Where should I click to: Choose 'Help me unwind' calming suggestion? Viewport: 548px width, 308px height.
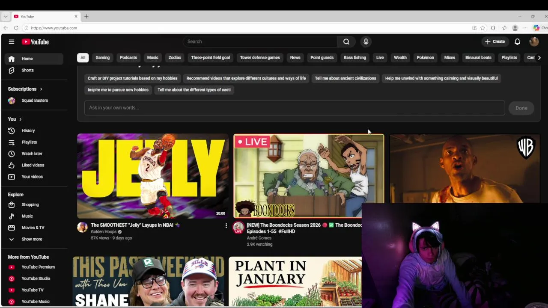(x=441, y=78)
